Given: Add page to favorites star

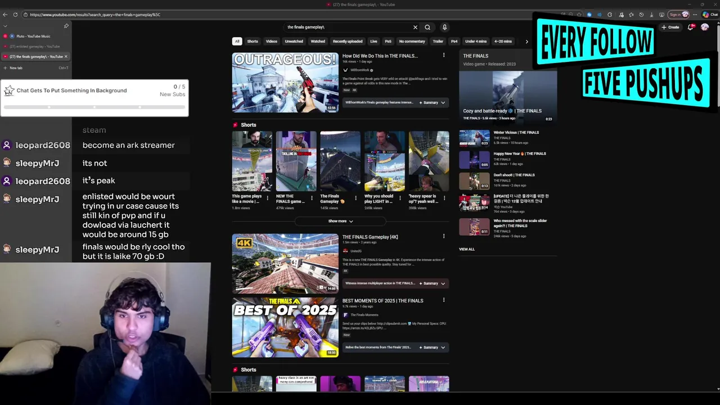Looking at the screenshot, I should 579,15.
